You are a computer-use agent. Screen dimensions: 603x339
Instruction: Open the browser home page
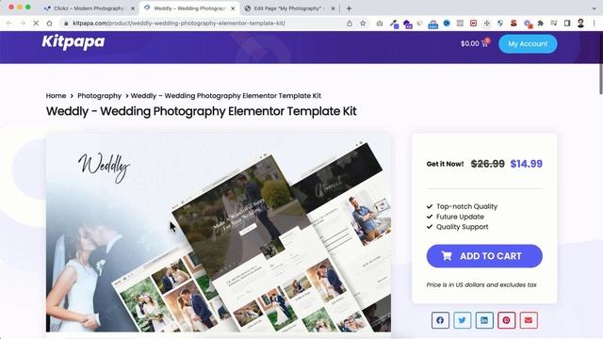(49, 23)
